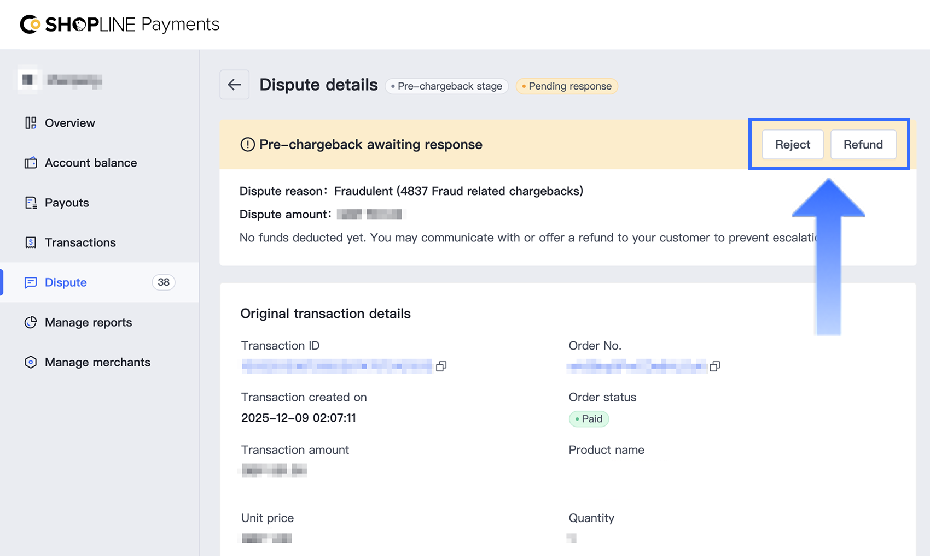The height and width of the screenshot is (556, 930).
Task: Open the Overview menu item
Action: point(70,123)
